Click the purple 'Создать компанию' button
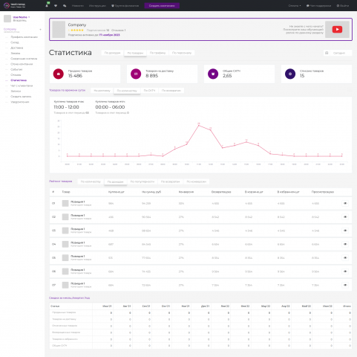The height and width of the screenshot is (357, 357). pyautogui.click(x=162, y=5)
